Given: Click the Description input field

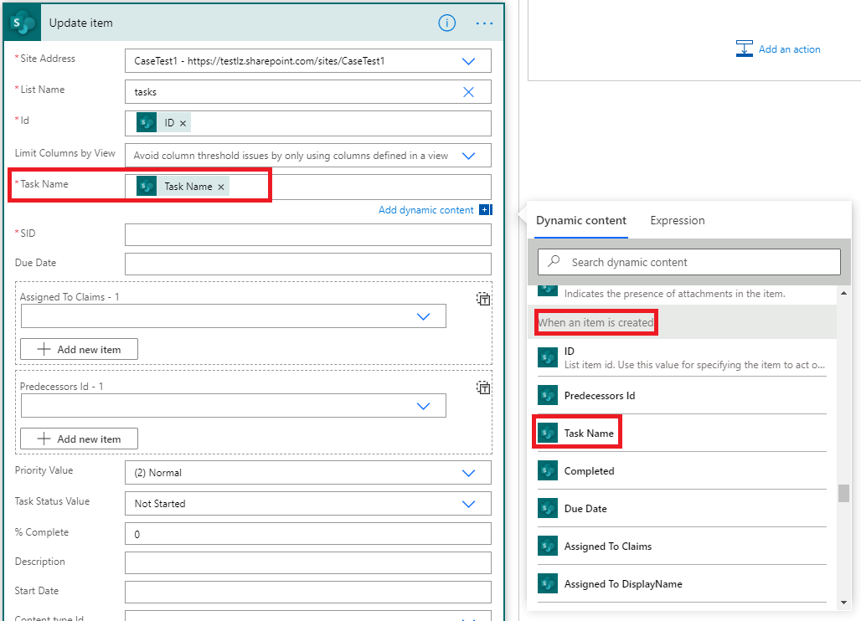Looking at the screenshot, I should click(308, 563).
